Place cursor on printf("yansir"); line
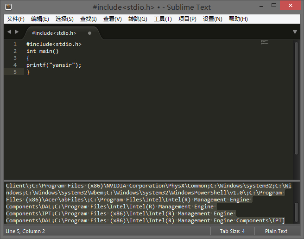 (x=54, y=65)
